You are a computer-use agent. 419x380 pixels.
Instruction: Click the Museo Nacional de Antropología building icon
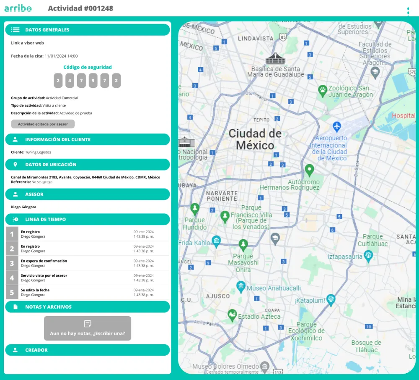186,142
